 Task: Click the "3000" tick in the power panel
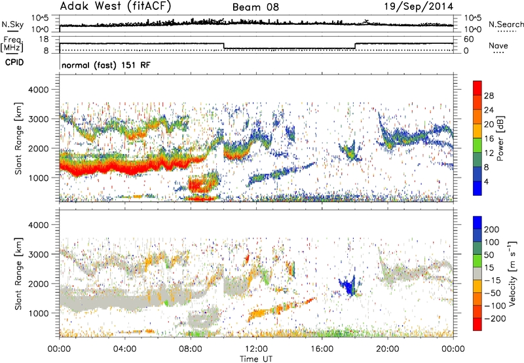click(38, 119)
